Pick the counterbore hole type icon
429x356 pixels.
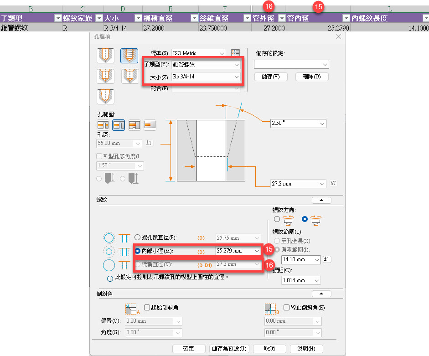coord(105,76)
